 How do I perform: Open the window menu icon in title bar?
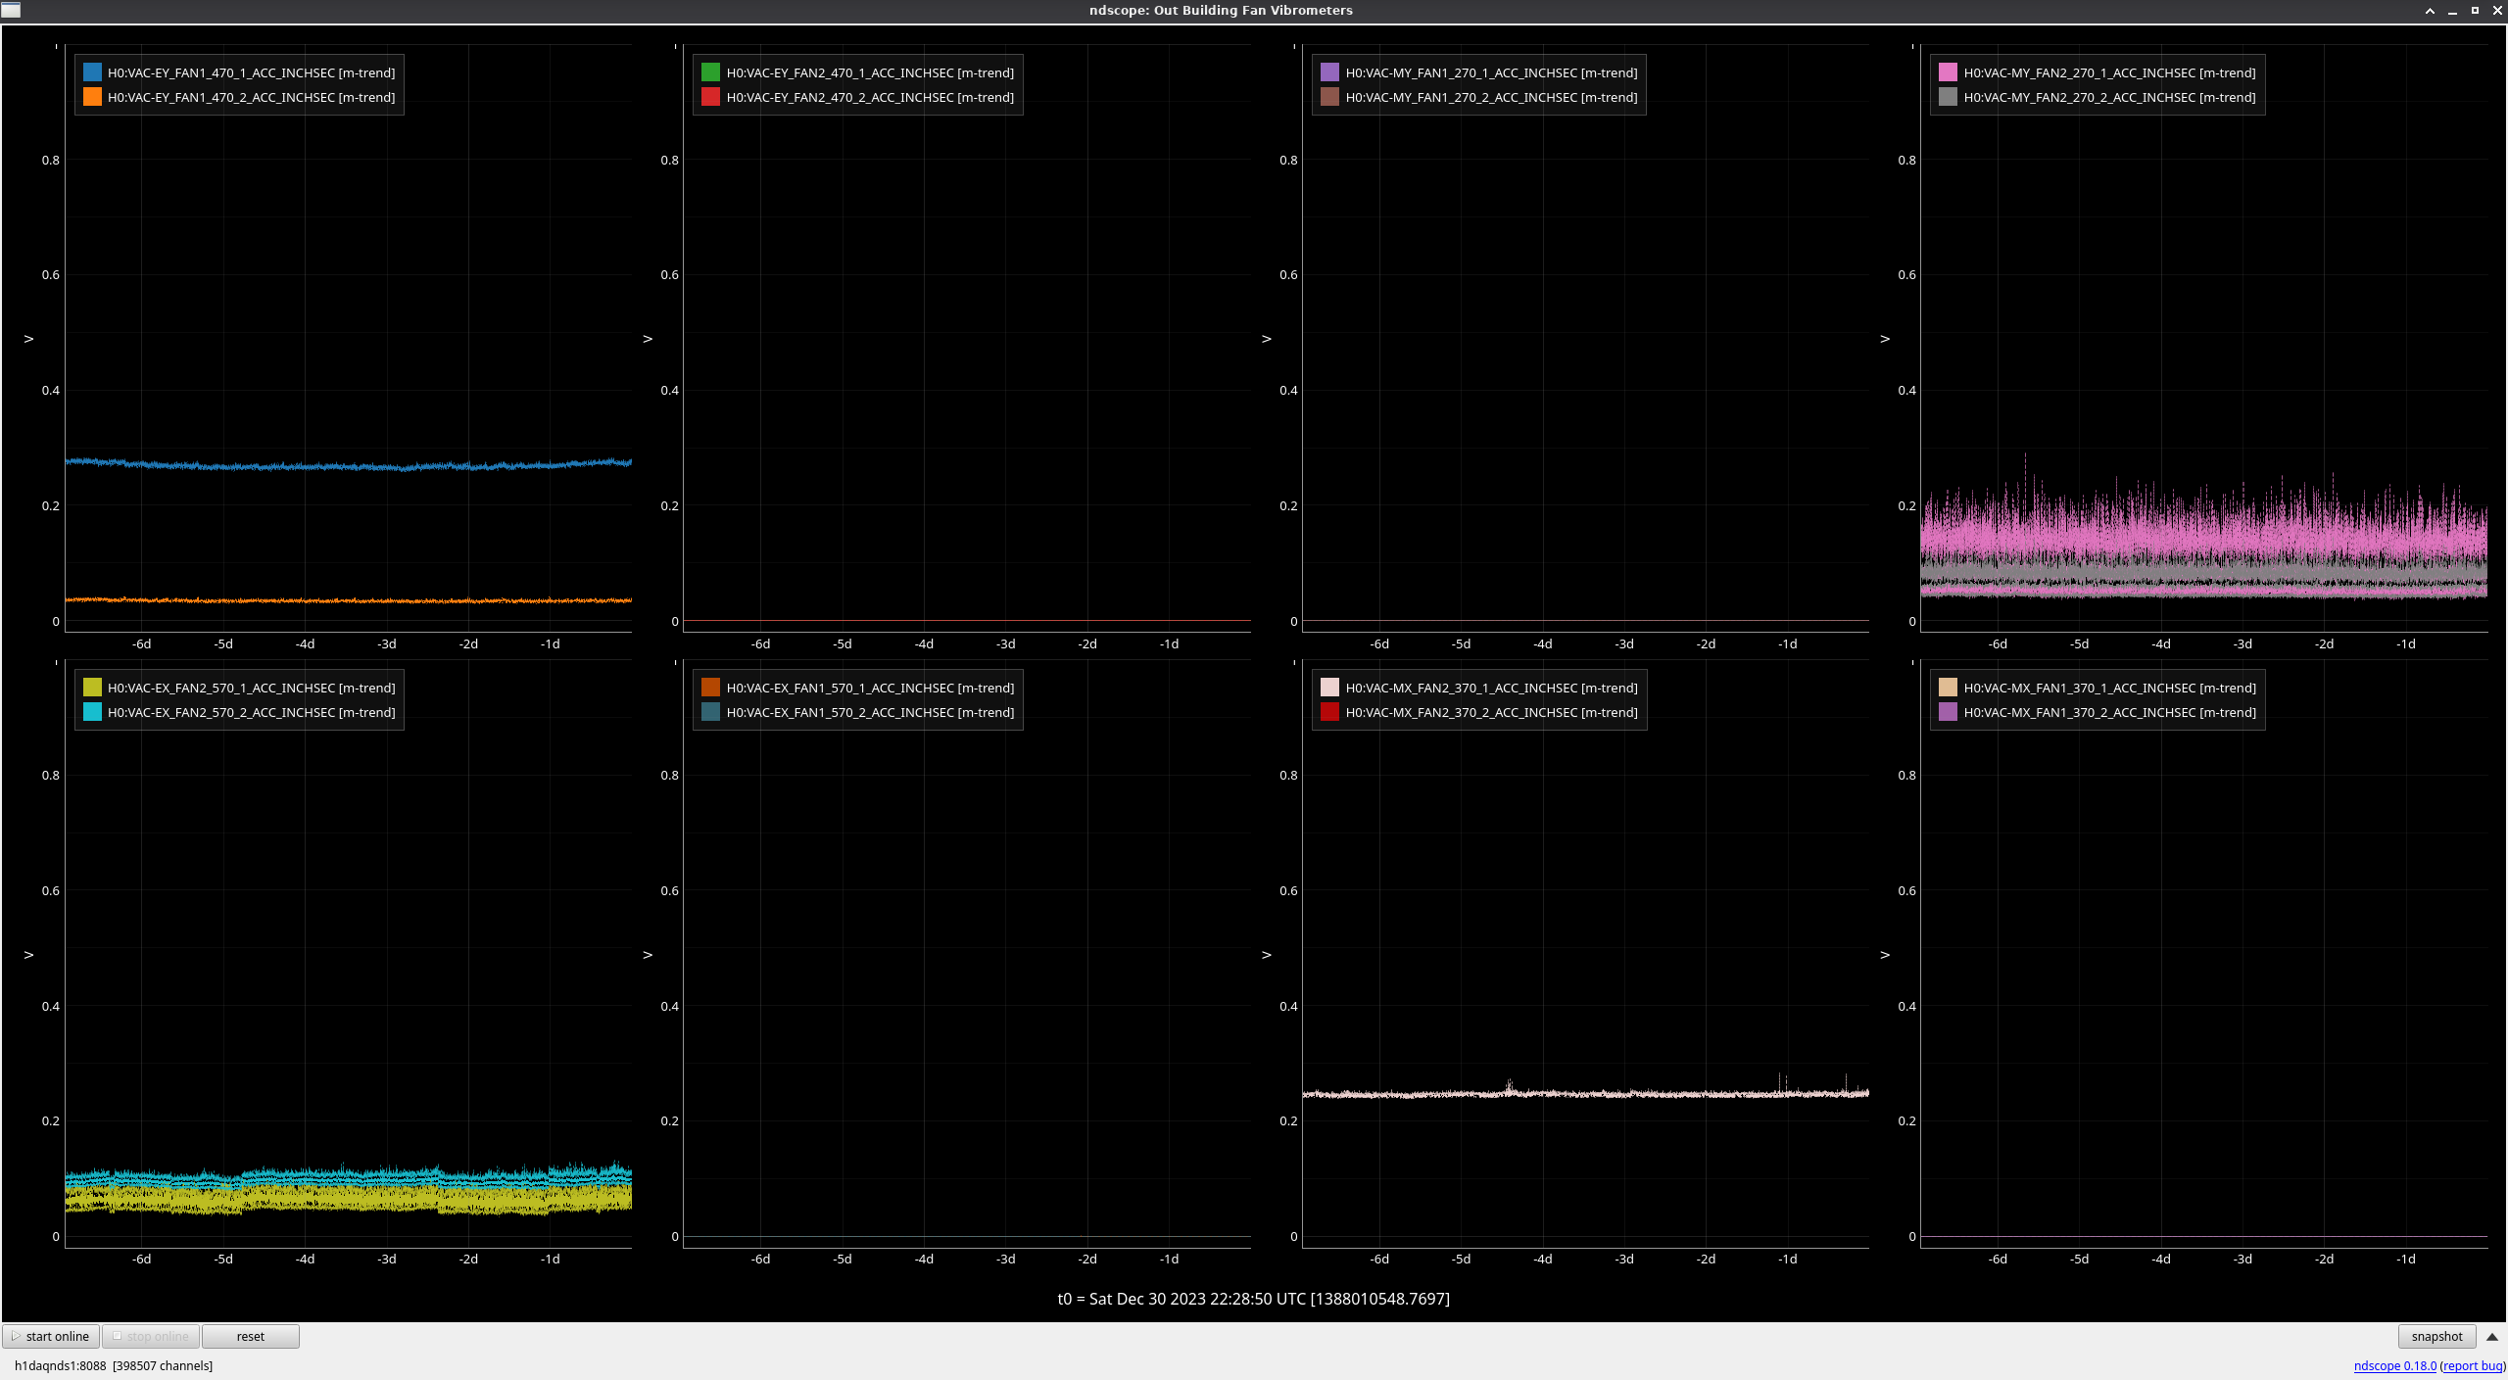(11, 10)
